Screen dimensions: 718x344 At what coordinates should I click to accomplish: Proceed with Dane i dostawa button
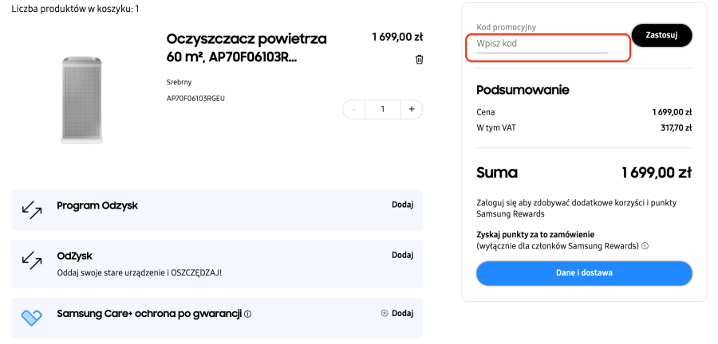pyautogui.click(x=584, y=273)
